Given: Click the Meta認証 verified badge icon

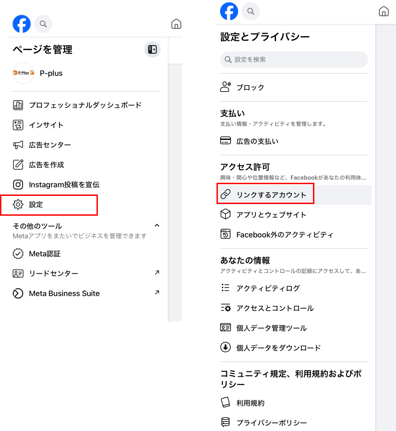Looking at the screenshot, I should 18,254.
